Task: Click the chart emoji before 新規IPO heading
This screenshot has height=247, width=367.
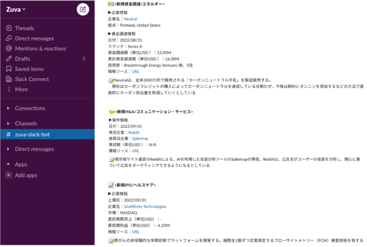Action: [111, 185]
